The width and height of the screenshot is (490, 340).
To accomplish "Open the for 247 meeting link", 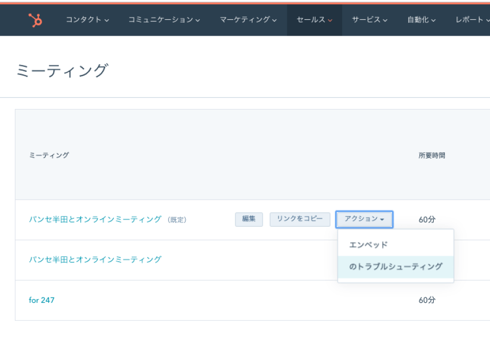I will pos(41,300).
